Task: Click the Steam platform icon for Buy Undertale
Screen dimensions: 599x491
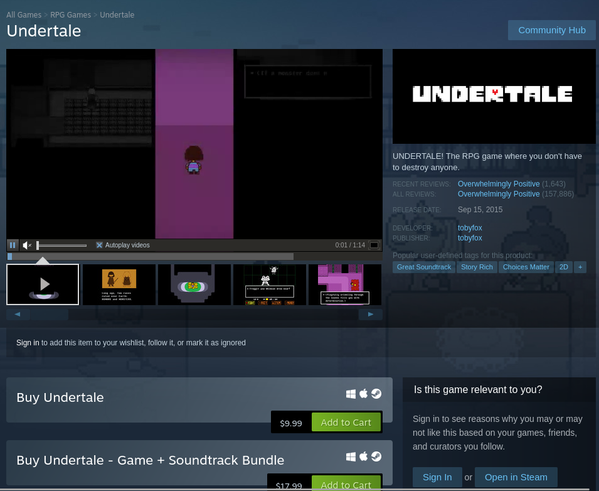Action: coord(376,394)
